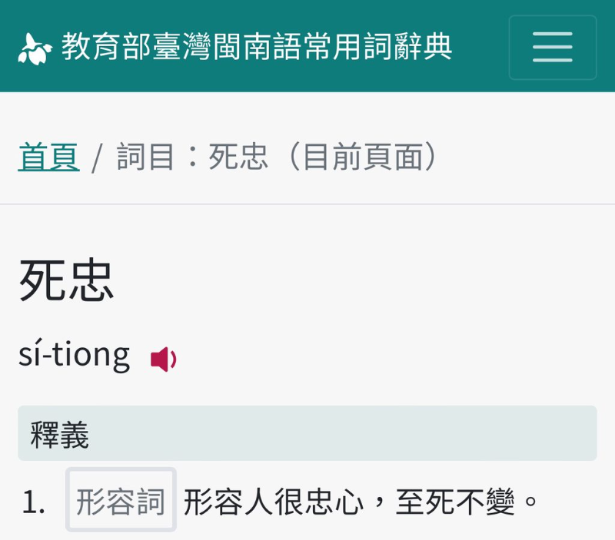
Task: Open the 教育部臺灣閩南語常用詞辭典 site title
Action: (257, 48)
